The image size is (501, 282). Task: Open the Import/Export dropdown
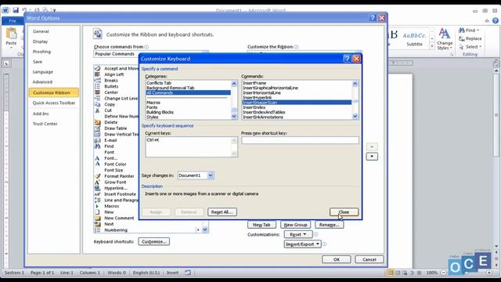[303, 244]
